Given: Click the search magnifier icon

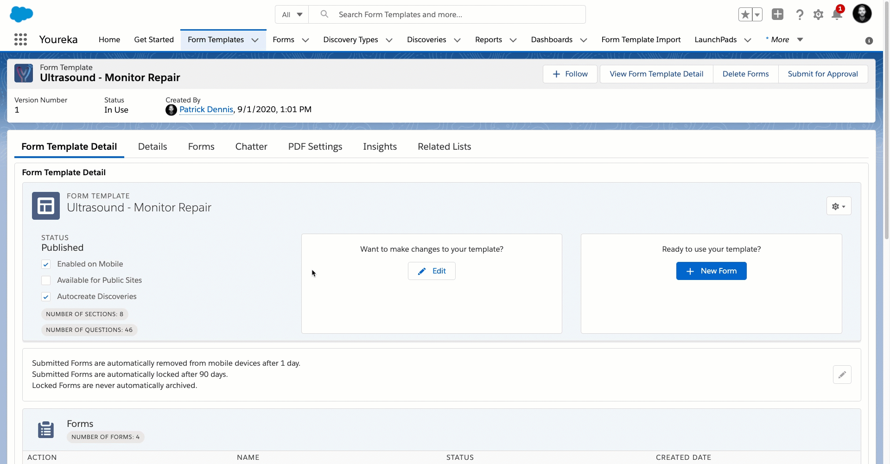Looking at the screenshot, I should click(x=324, y=14).
